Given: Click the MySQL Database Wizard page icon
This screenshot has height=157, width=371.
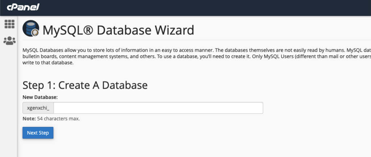Looking at the screenshot, I should (x=31, y=29).
